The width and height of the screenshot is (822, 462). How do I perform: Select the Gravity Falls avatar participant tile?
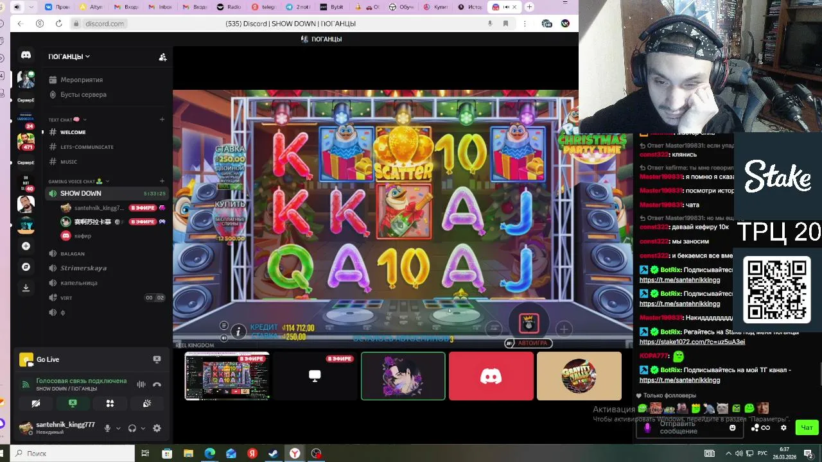[x=579, y=376]
